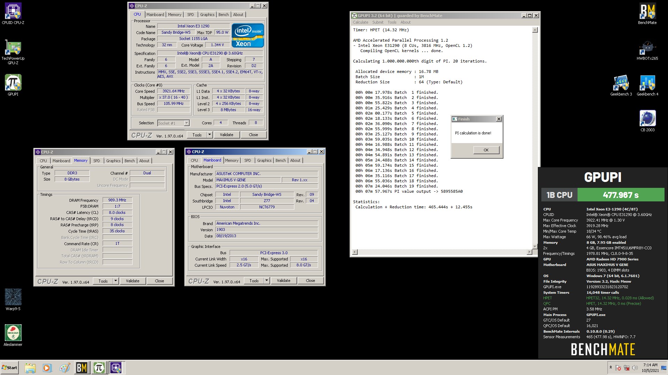Click the GPUPI vertical scrollbar up arrow

535,30
